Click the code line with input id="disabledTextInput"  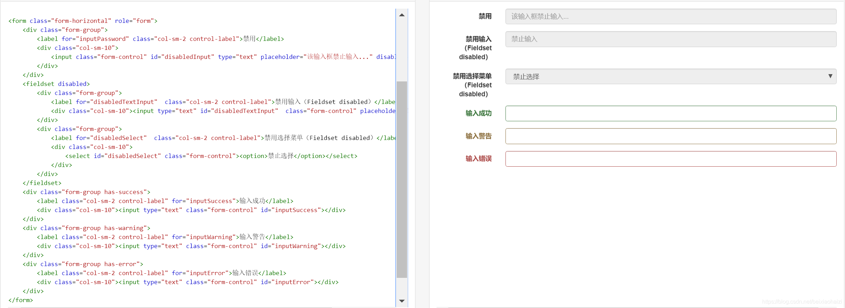223,111
